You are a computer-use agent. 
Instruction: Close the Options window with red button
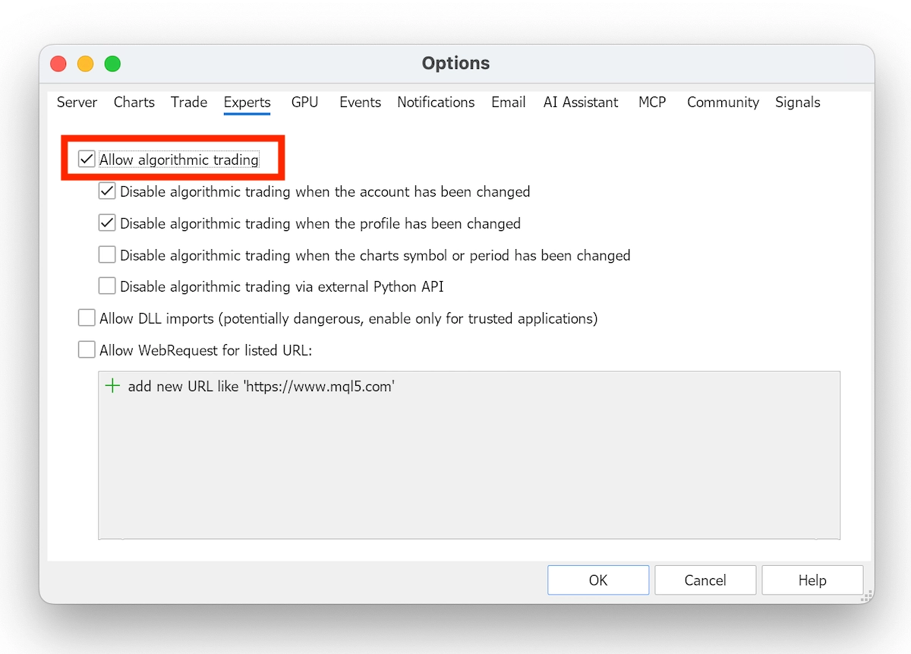[x=58, y=64]
